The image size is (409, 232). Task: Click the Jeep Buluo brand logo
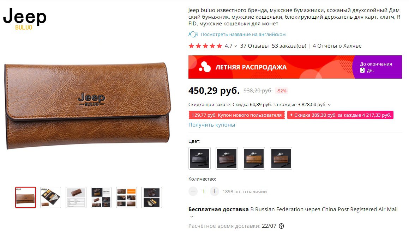(x=24, y=19)
